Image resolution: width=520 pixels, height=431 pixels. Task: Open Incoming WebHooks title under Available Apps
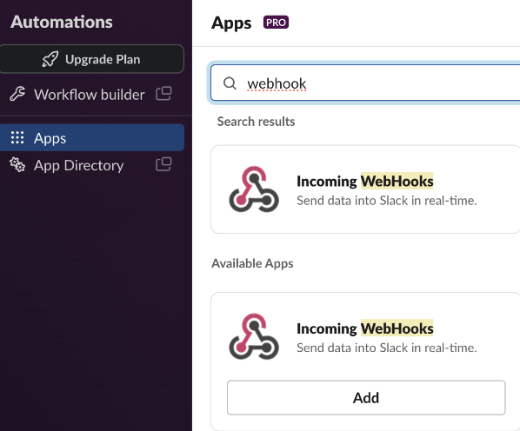click(x=365, y=328)
